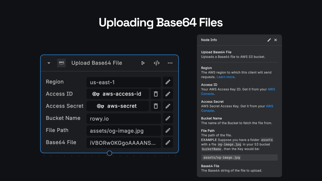
Task: Edit the Bucket Name field
Action: 168,118
